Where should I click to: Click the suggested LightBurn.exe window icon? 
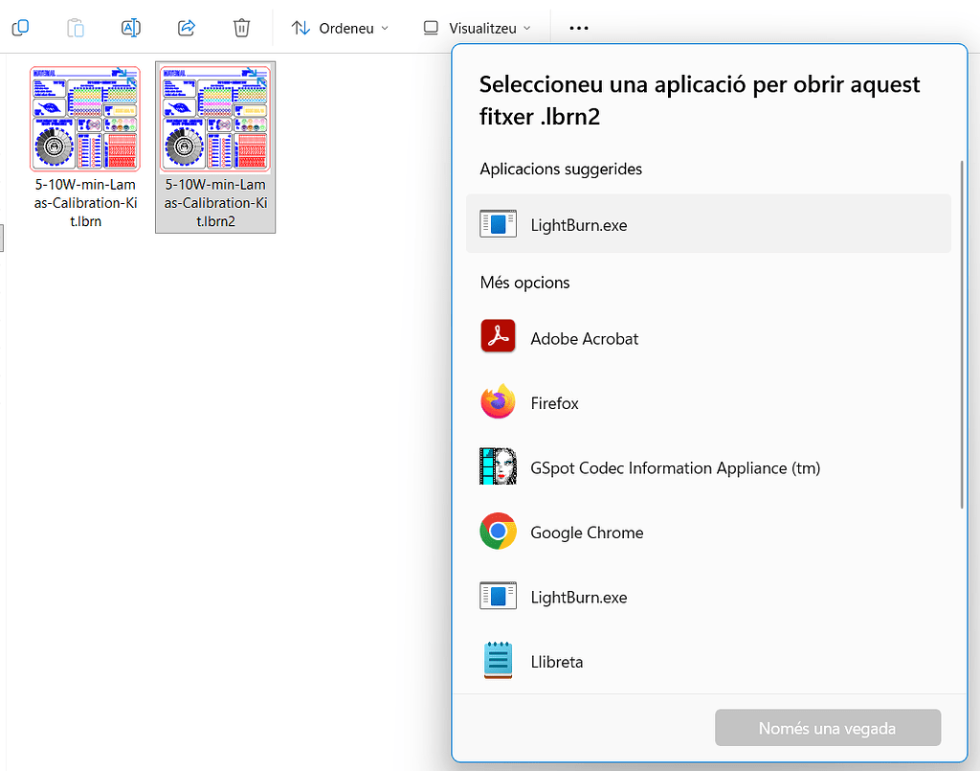(498, 224)
